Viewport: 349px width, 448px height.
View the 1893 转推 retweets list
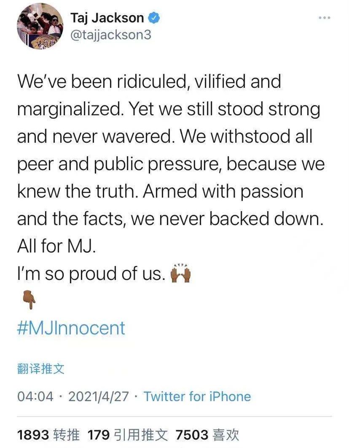(x=48, y=435)
